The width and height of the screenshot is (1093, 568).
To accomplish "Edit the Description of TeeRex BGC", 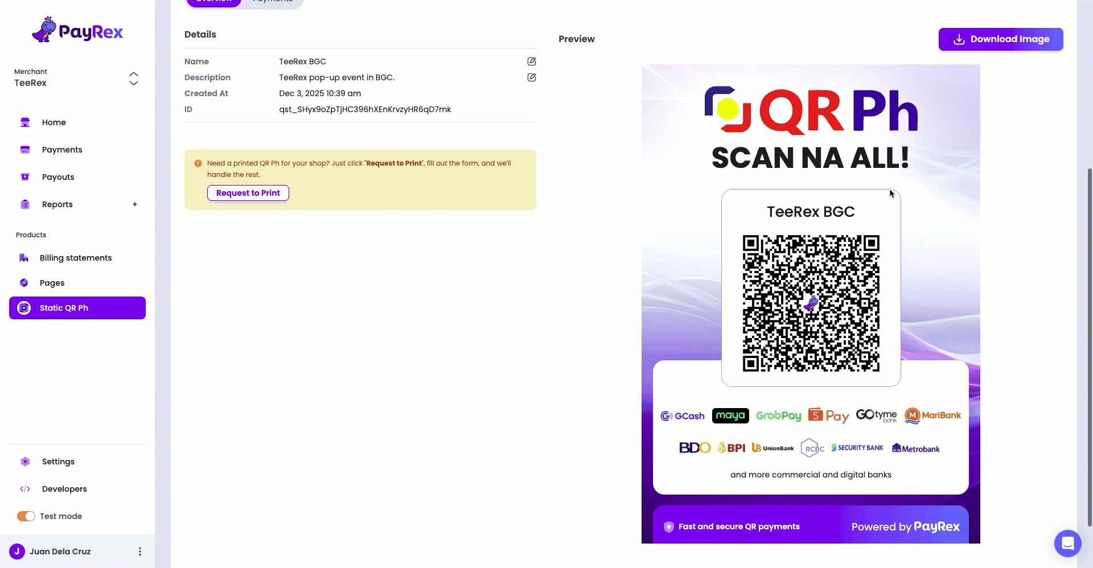I will [531, 77].
